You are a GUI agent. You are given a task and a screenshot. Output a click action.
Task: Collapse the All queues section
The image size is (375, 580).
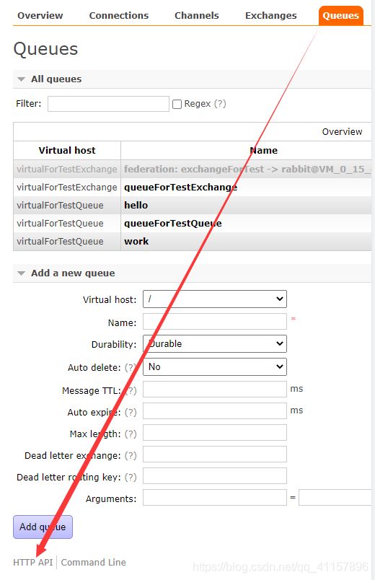pyautogui.click(x=56, y=79)
